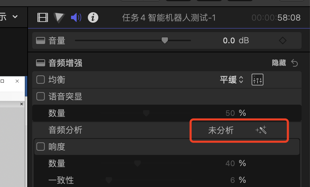Collapse the 音频增强 section icon
Image resolution: width=310 pixels, height=187 pixels.
coord(41,63)
